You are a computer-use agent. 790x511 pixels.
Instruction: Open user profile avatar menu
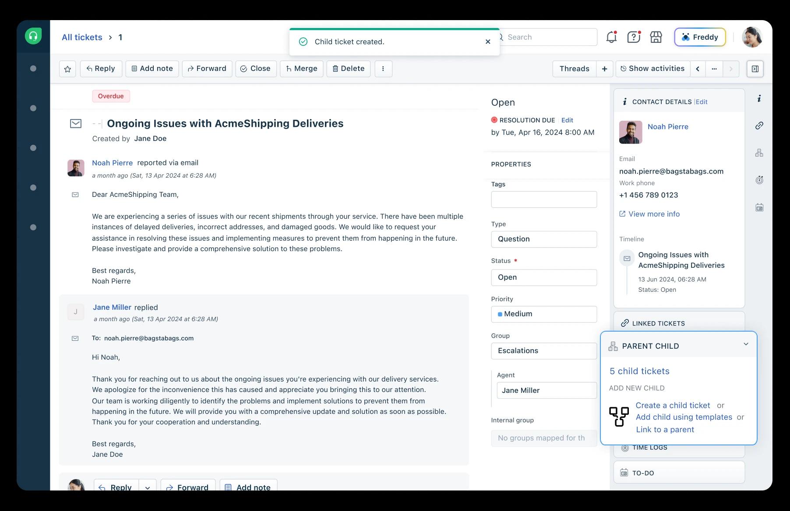click(752, 37)
